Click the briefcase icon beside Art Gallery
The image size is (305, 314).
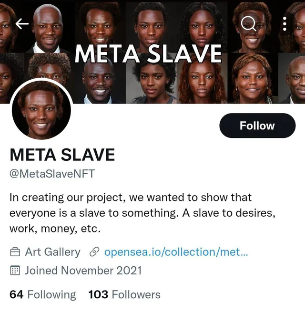coord(15,251)
